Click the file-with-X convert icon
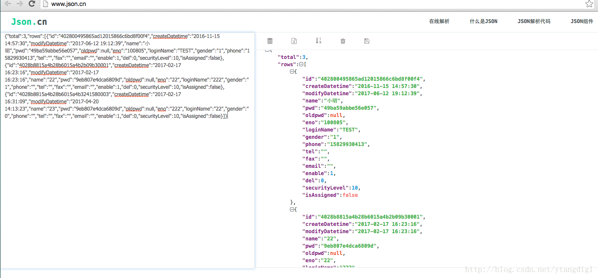The height and width of the screenshot is (278, 598). pos(294,41)
